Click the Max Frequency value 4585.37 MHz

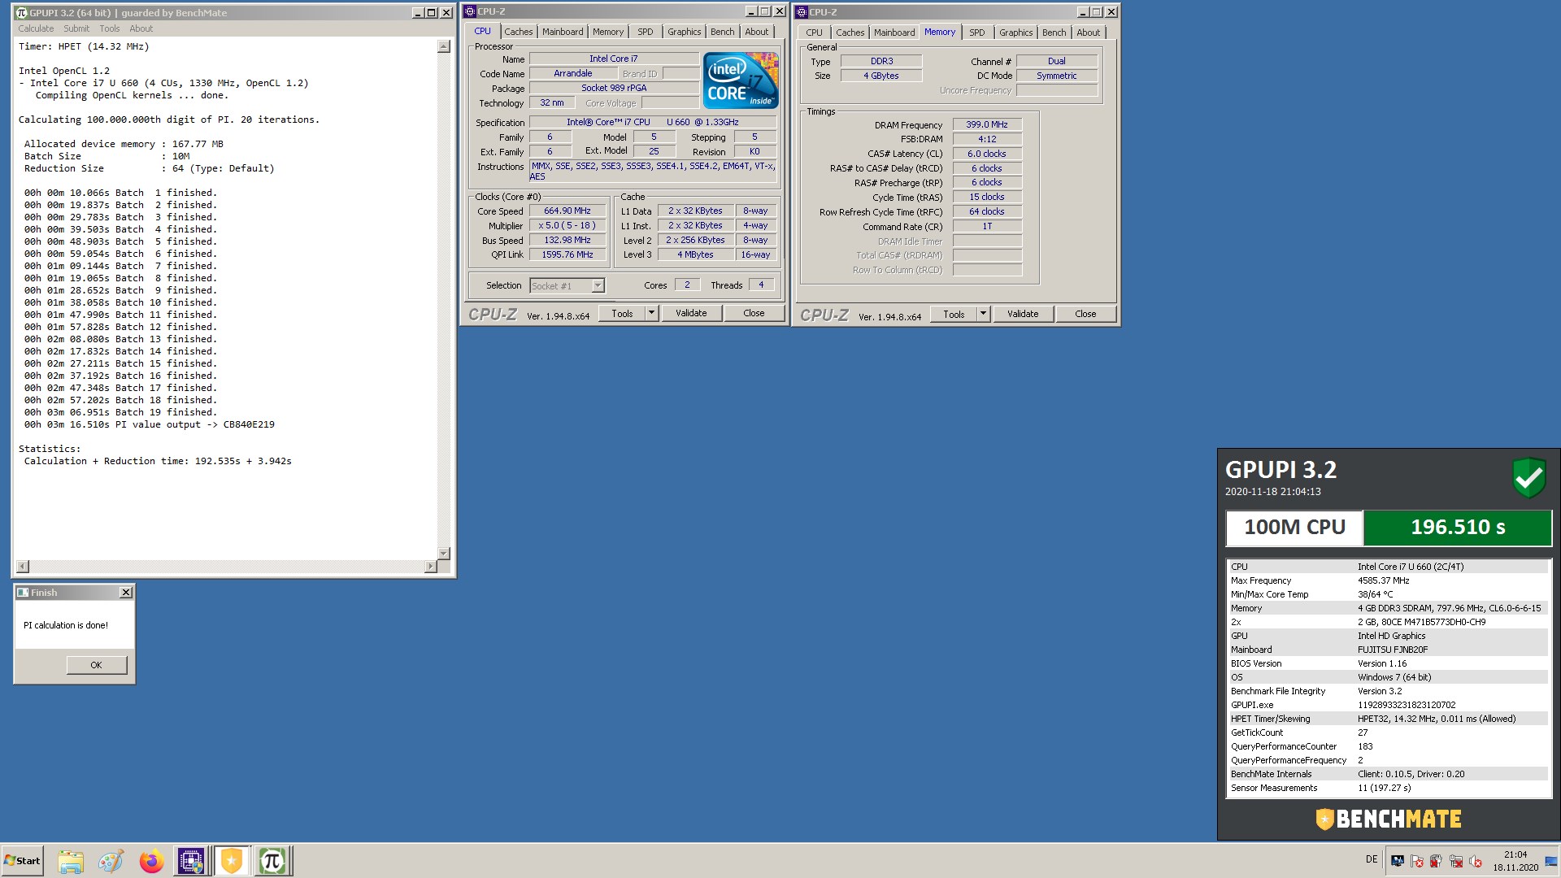pos(1384,580)
